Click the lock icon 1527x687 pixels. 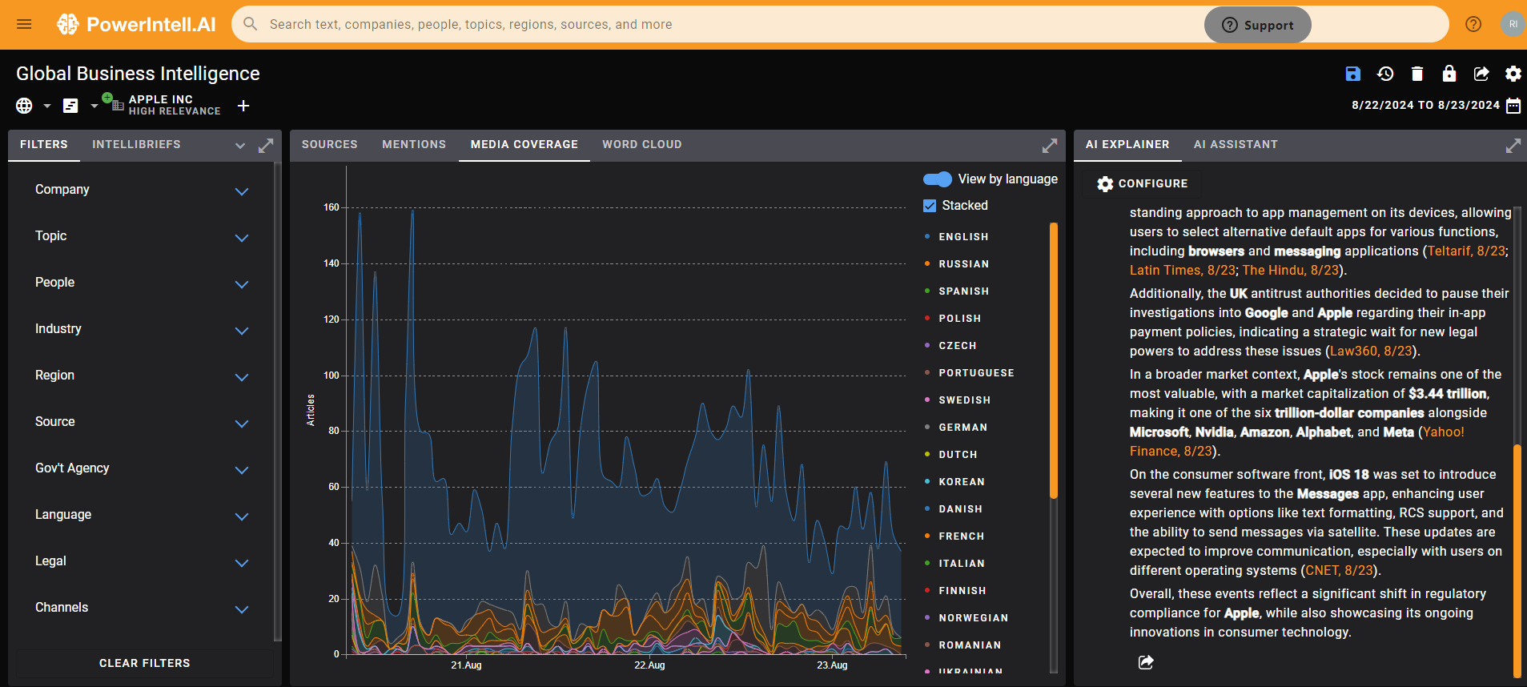(x=1449, y=74)
